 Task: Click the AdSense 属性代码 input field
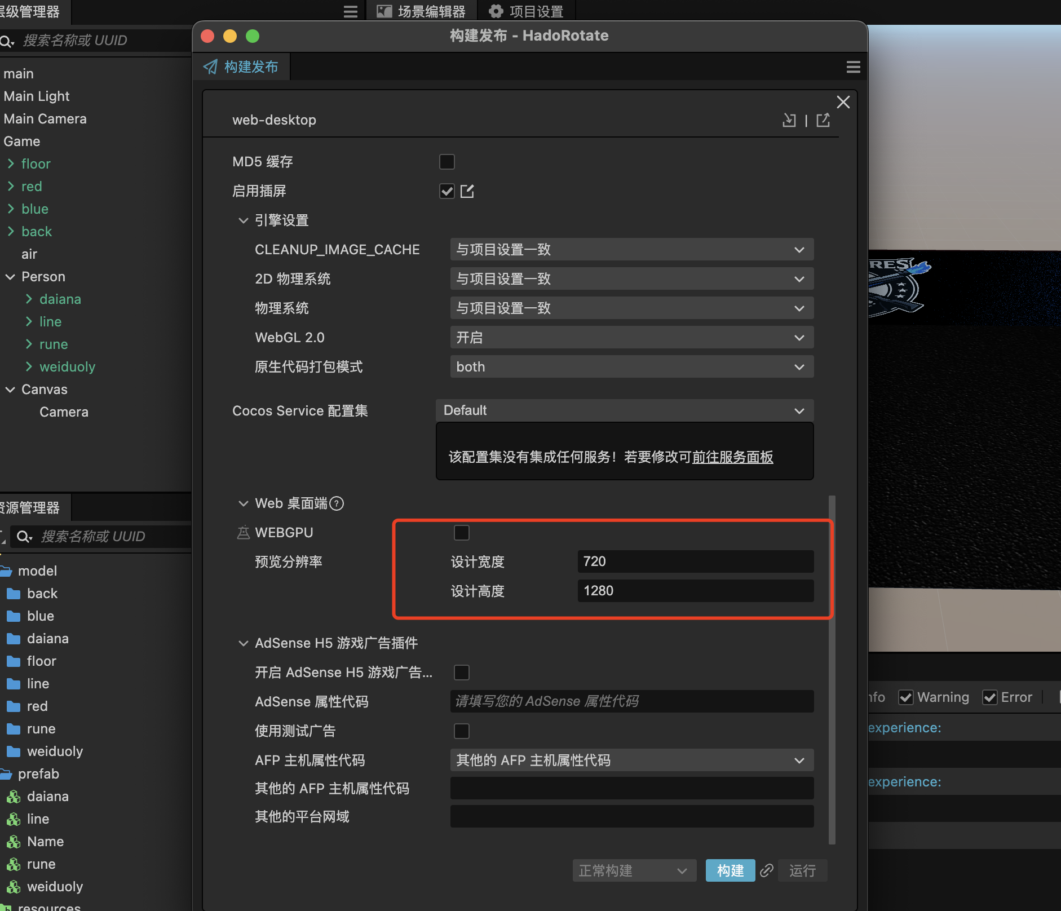(631, 701)
